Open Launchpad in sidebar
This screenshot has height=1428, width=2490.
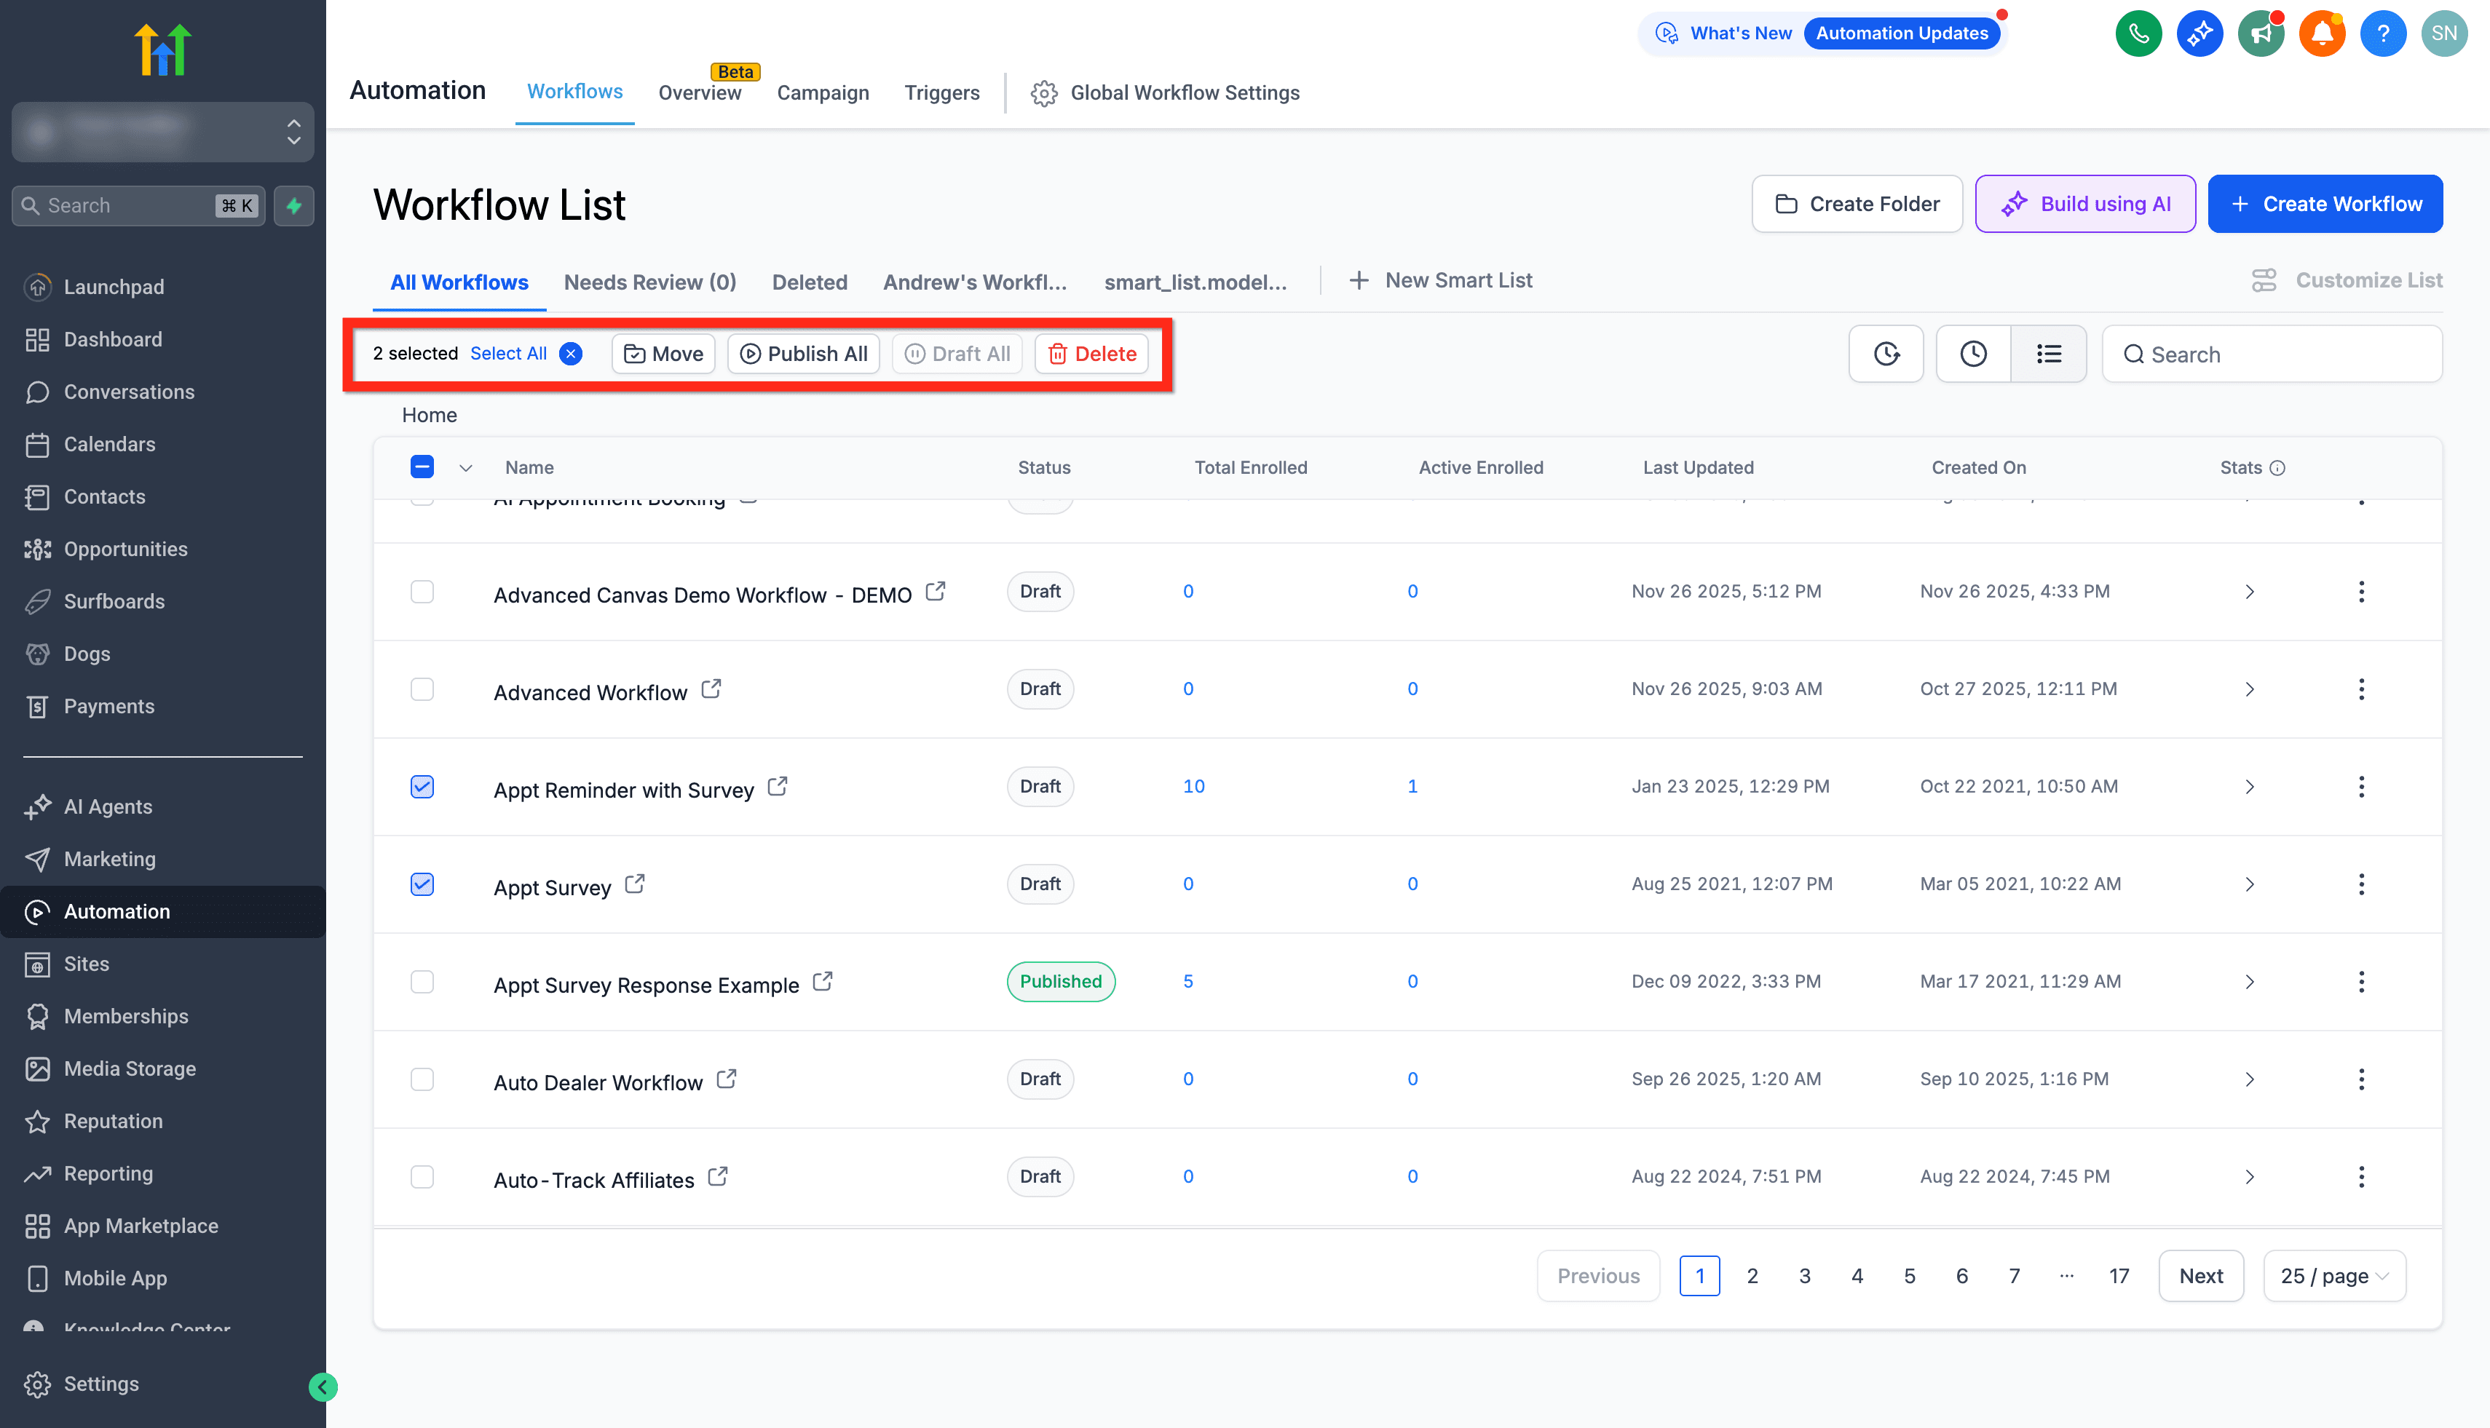click(114, 286)
